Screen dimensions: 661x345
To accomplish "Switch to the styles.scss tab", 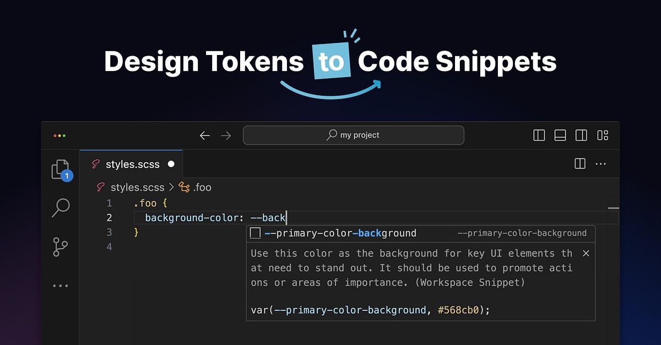I will coord(132,163).
